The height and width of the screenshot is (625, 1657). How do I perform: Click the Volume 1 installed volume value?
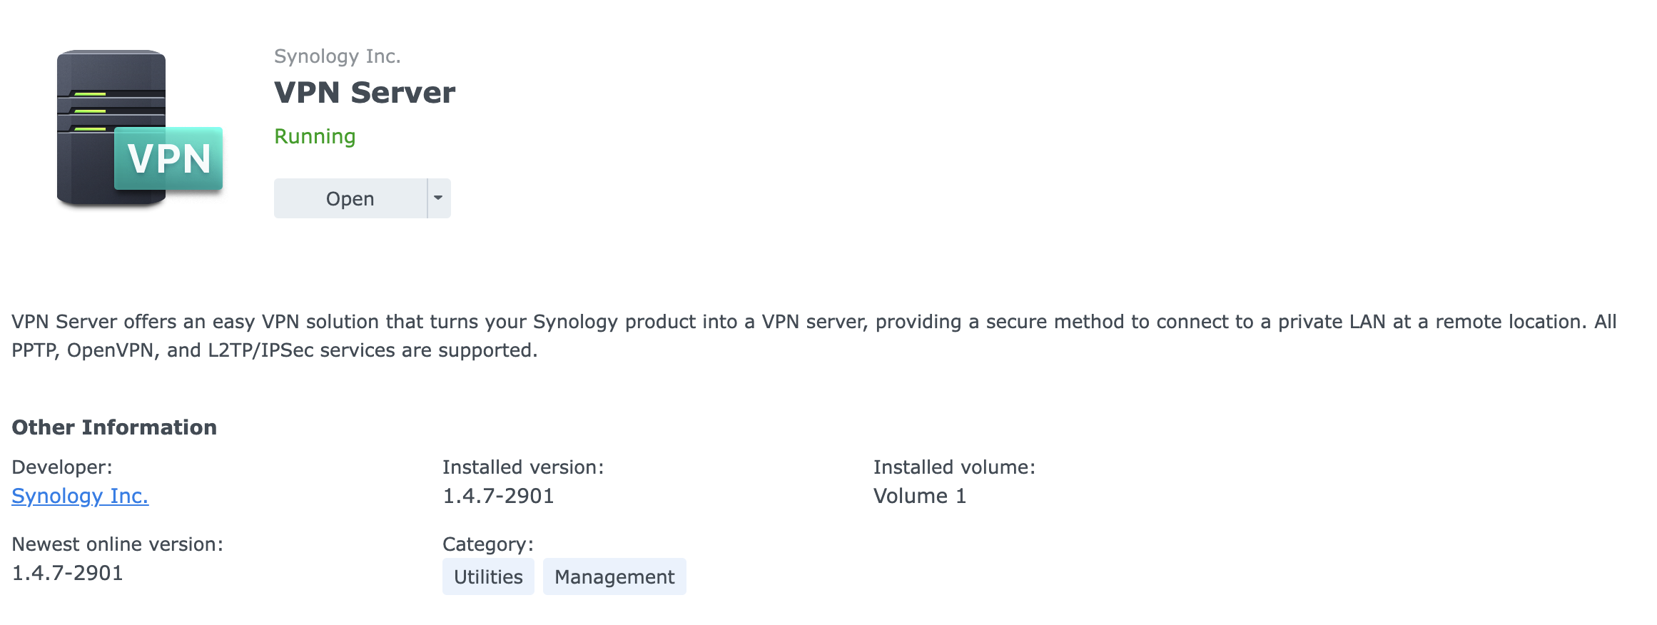(x=920, y=496)
